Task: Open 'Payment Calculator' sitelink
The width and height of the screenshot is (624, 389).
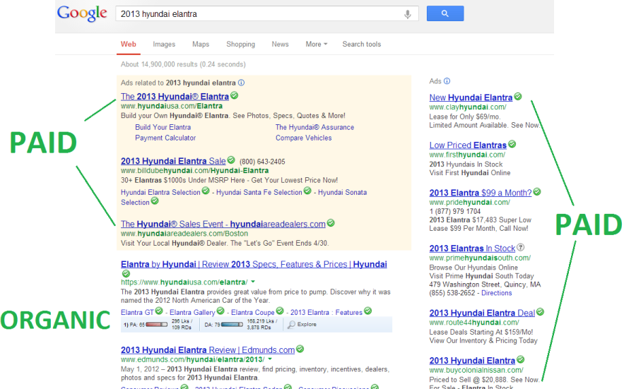Action: tap(165, 138)
